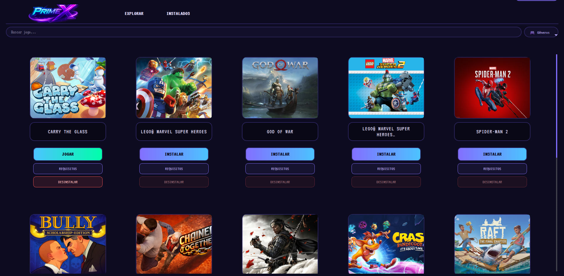Open the God of War cover art
This screenshot has height=276, width=564.
(x=280, y=88)
